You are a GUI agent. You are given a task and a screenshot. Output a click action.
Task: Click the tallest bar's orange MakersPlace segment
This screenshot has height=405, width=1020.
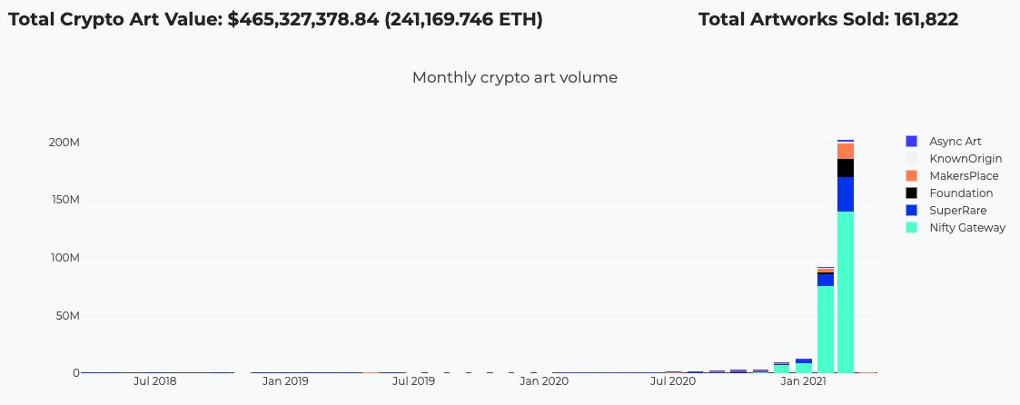(846, 151)
